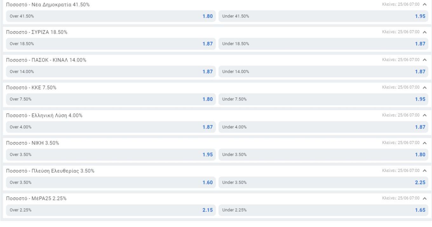Collapse the ΚΚΕ 7.50% market chevron
Screen dimensions: 432x227
425,88
